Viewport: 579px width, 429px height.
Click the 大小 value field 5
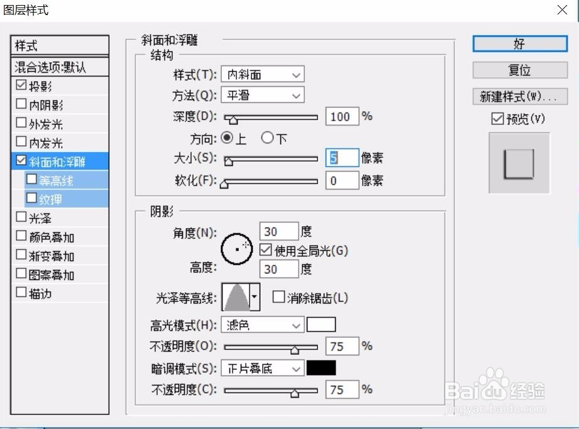coord(342,158)
